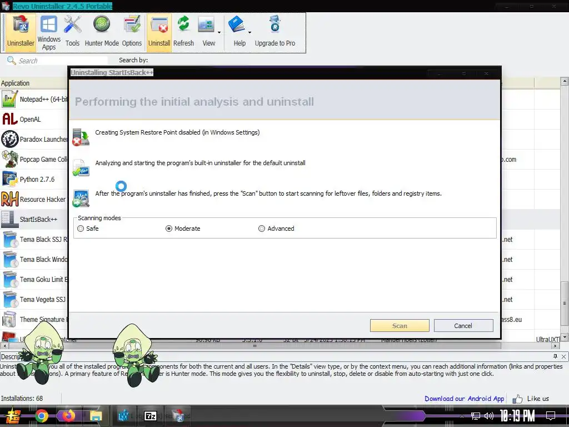Open 7-Zip taskbar item

point(150,416)
